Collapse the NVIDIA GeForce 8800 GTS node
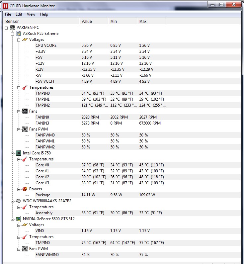This screenshot has height=264, width=244. click(x=13, y=219)
